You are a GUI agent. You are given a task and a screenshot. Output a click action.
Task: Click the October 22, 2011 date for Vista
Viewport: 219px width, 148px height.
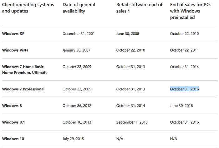[x=184, y=50]
